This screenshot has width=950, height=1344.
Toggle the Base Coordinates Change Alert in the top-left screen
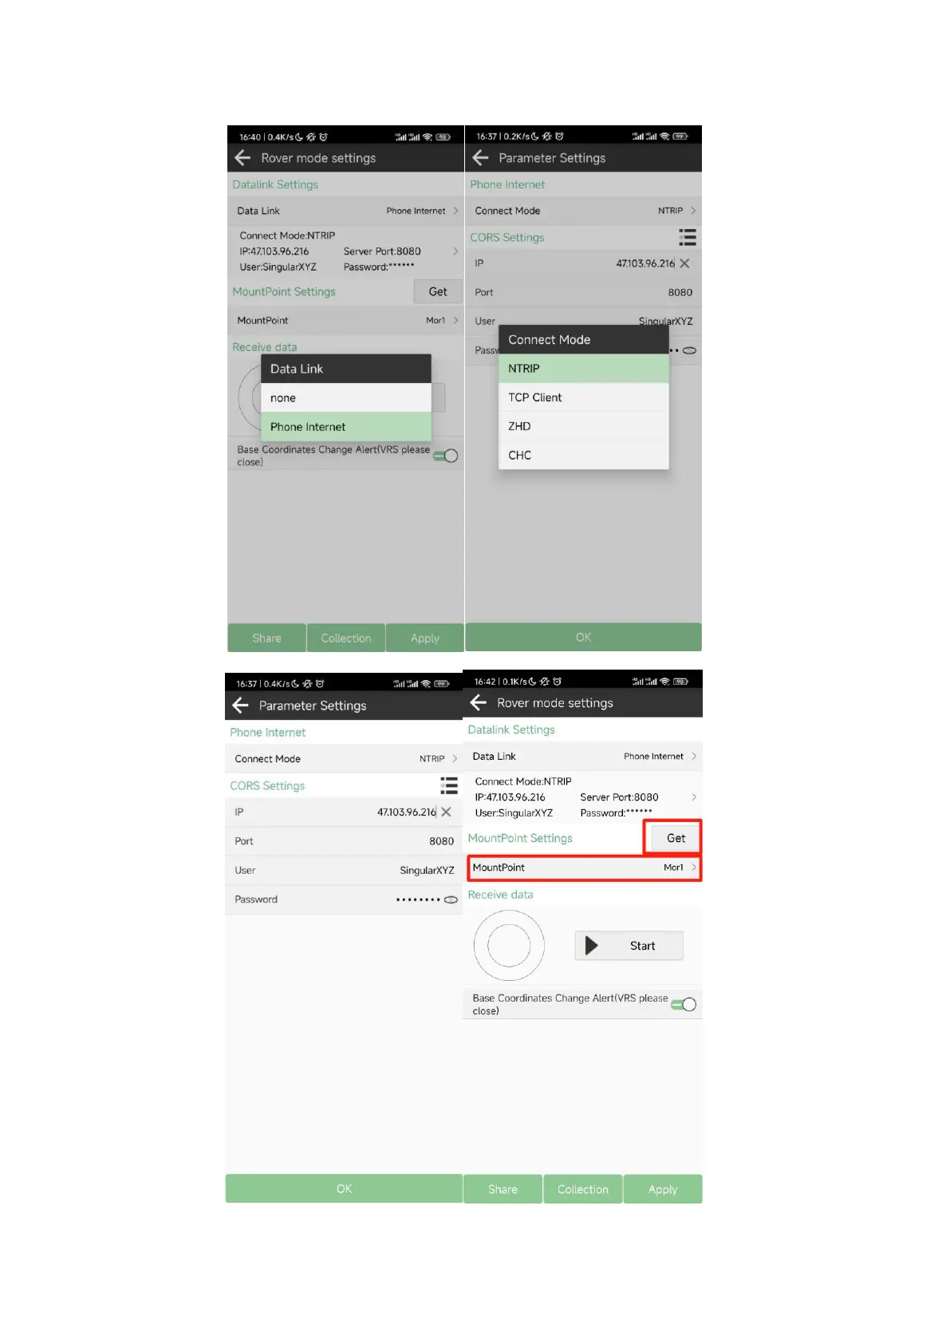click(x=445, y=456)
